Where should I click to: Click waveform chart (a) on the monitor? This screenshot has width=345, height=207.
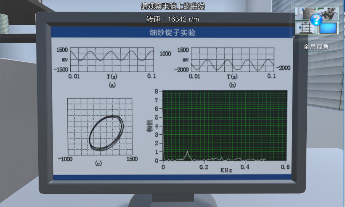(112, 60)
